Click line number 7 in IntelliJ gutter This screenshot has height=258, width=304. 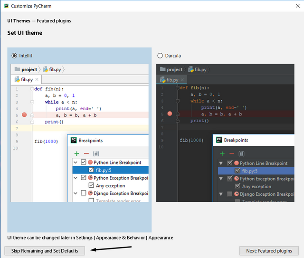tap(17, 128)
